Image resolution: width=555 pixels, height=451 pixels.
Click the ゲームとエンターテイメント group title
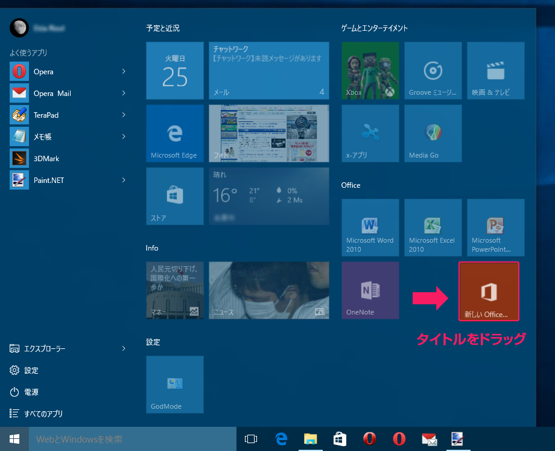coord(375,28)
